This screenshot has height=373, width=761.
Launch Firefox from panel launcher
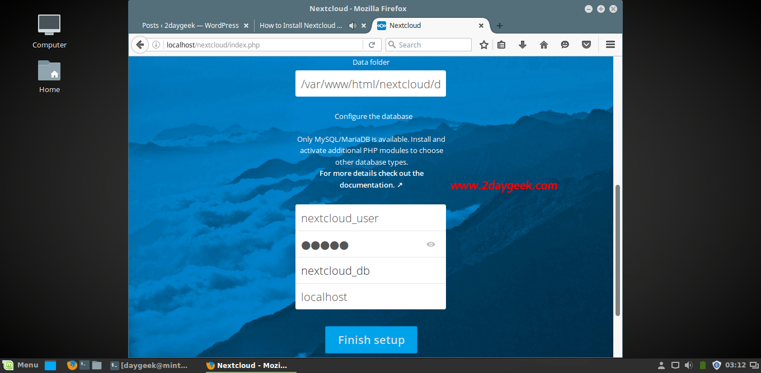coord(72,365)
